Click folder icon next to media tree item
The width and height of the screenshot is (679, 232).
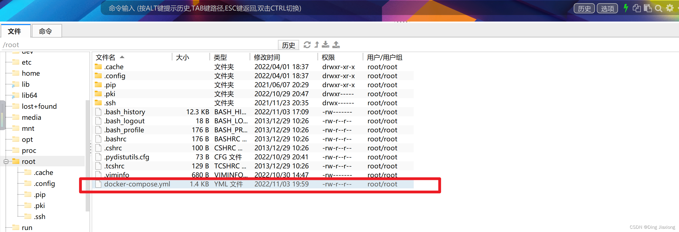tap(16, 117)
